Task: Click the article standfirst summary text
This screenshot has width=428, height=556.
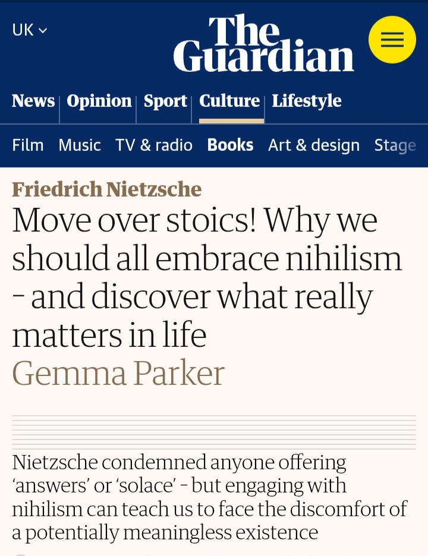Action: (208, 497)
